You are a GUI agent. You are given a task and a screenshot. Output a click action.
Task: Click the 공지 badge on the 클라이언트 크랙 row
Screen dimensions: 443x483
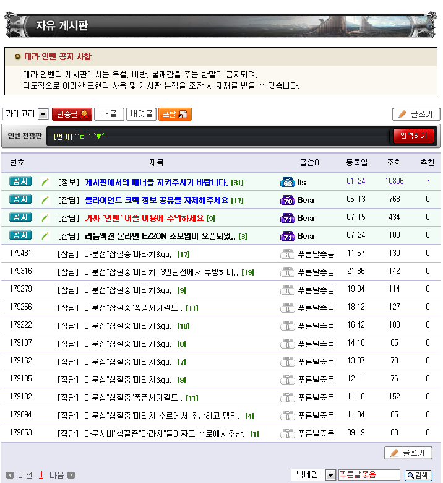click(x=20, y=199)
